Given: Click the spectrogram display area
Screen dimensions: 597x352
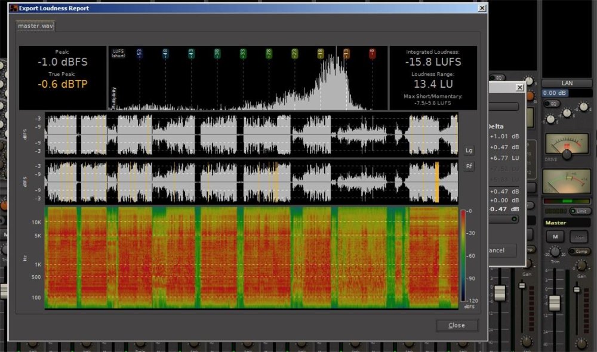Looking at the screenshot, I should [x=251, y=258].
